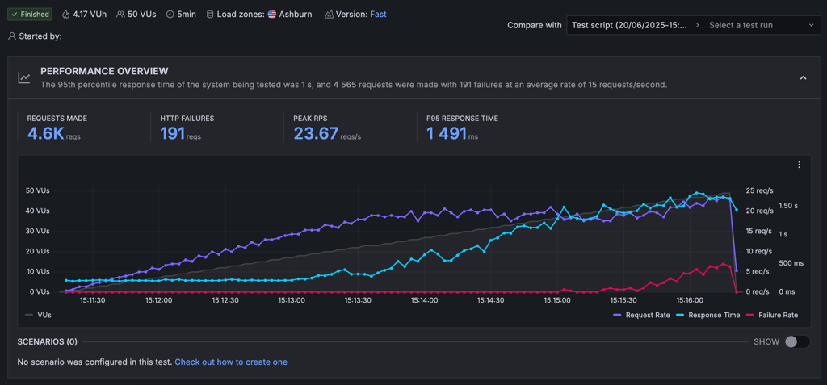The width and height of the screenshot is (827, 385).
Task: Click the clock icon beside 5min
Action: (x=170, y=15)
